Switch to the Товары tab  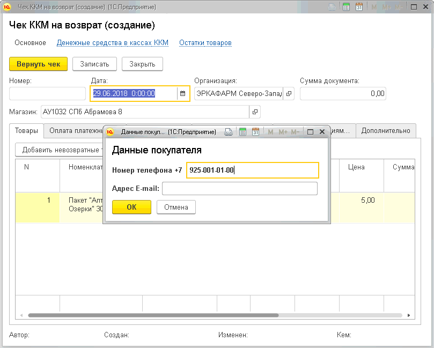point(26,130)
